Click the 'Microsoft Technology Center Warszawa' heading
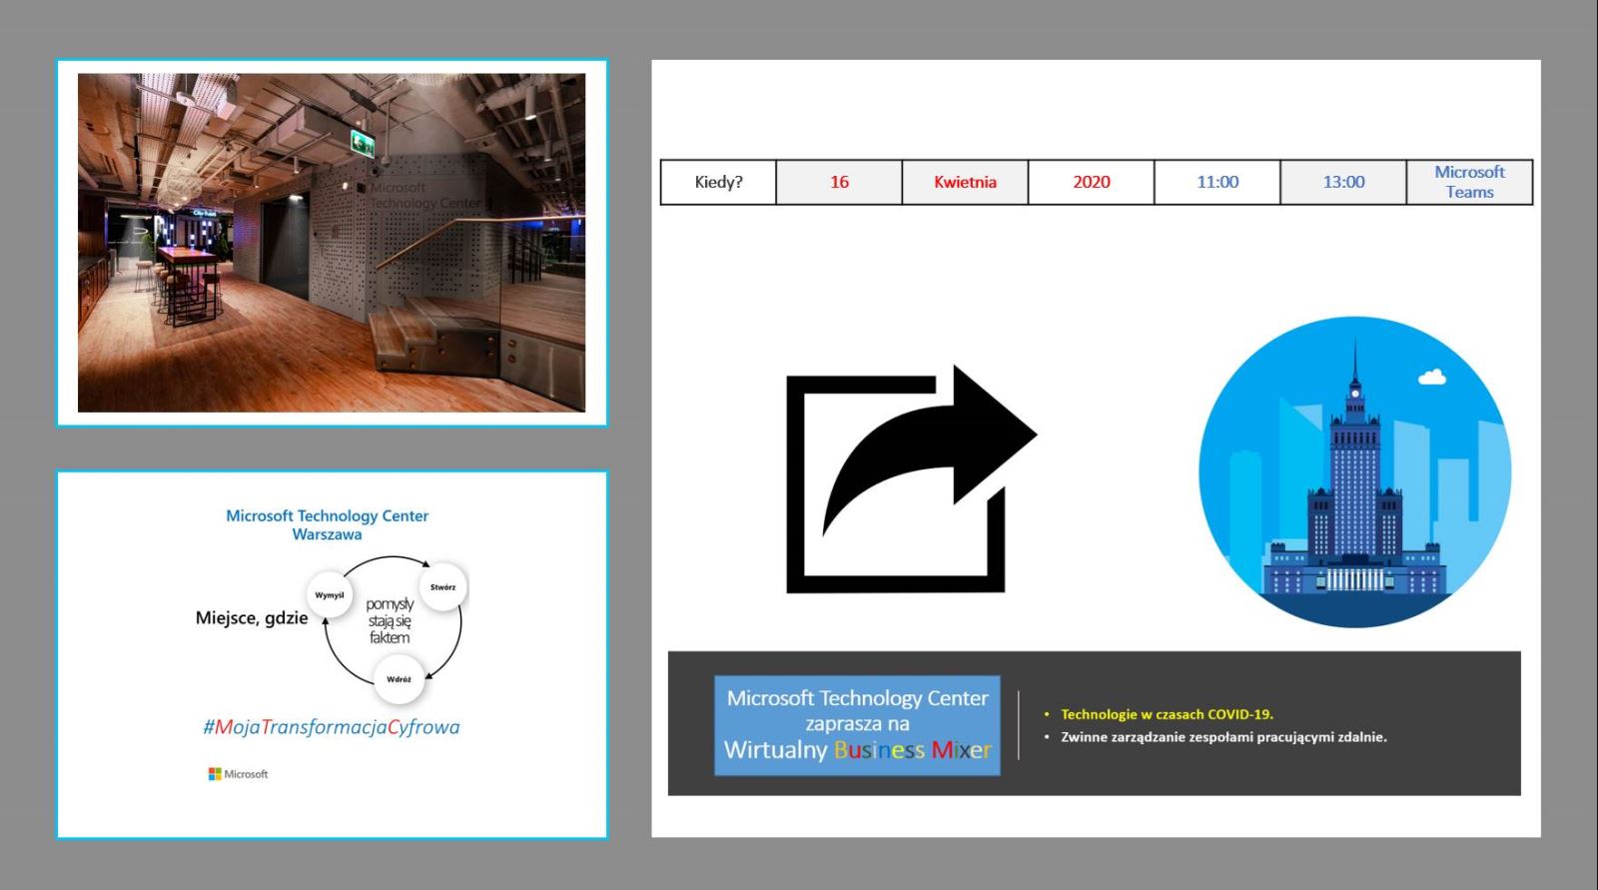Screen dimensions: 1598x890 (327, 524)
